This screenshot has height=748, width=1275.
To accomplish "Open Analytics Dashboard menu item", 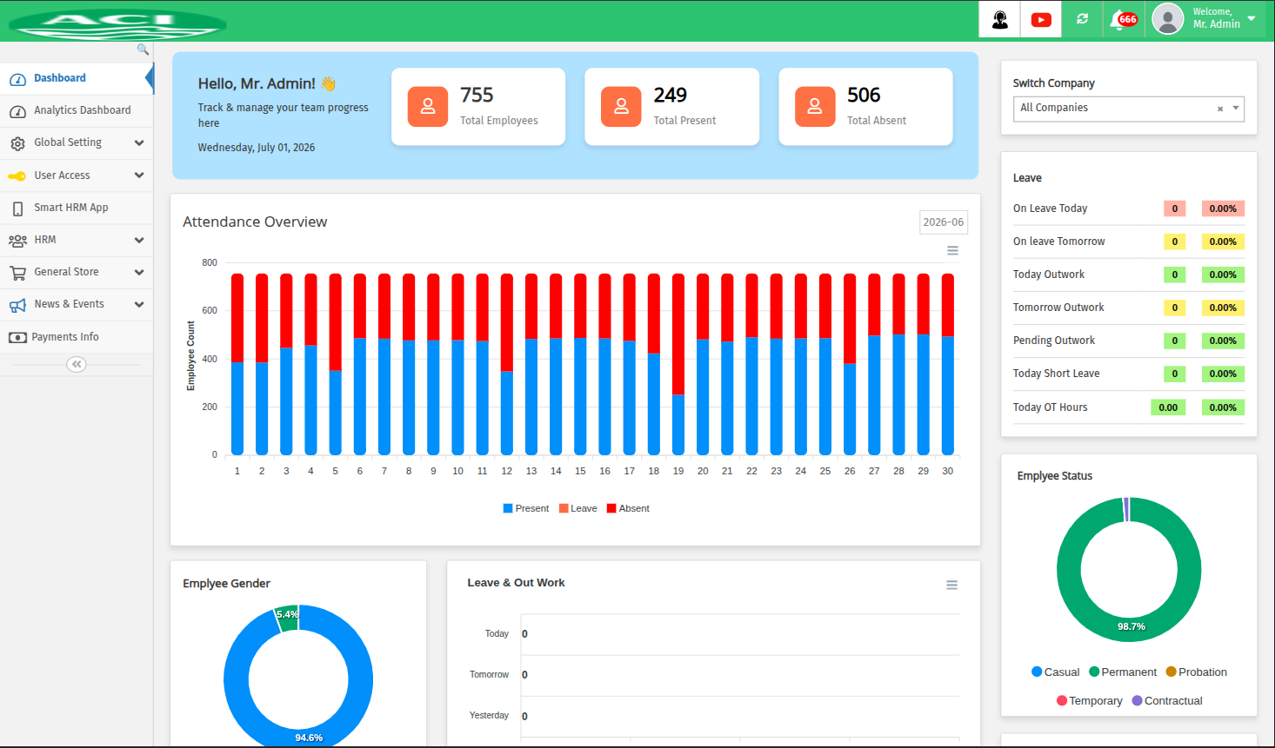I will click(x=77, y=110).
